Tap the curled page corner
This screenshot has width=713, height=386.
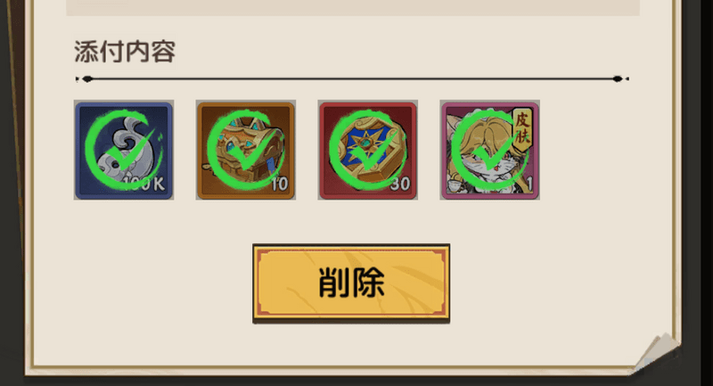point(657,352)
